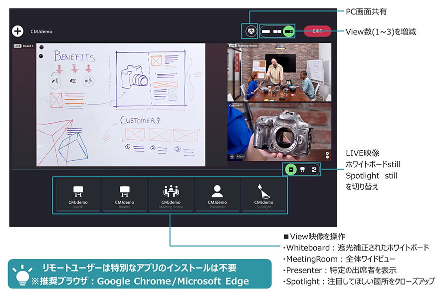Click the Meeting Room live video feed
This screenshot has height=293, width=439.
(x=279, y=73)
